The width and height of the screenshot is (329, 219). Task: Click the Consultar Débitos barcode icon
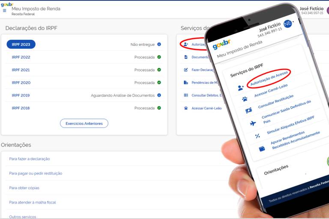pyautogui.click(x=186, y=95)
